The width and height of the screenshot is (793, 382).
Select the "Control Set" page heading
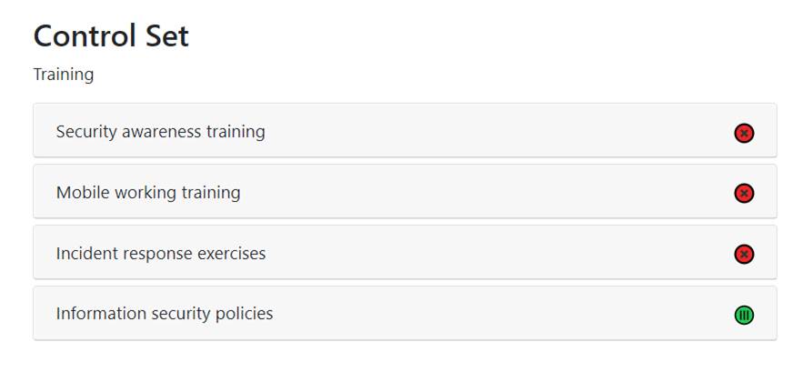(111, 36)
